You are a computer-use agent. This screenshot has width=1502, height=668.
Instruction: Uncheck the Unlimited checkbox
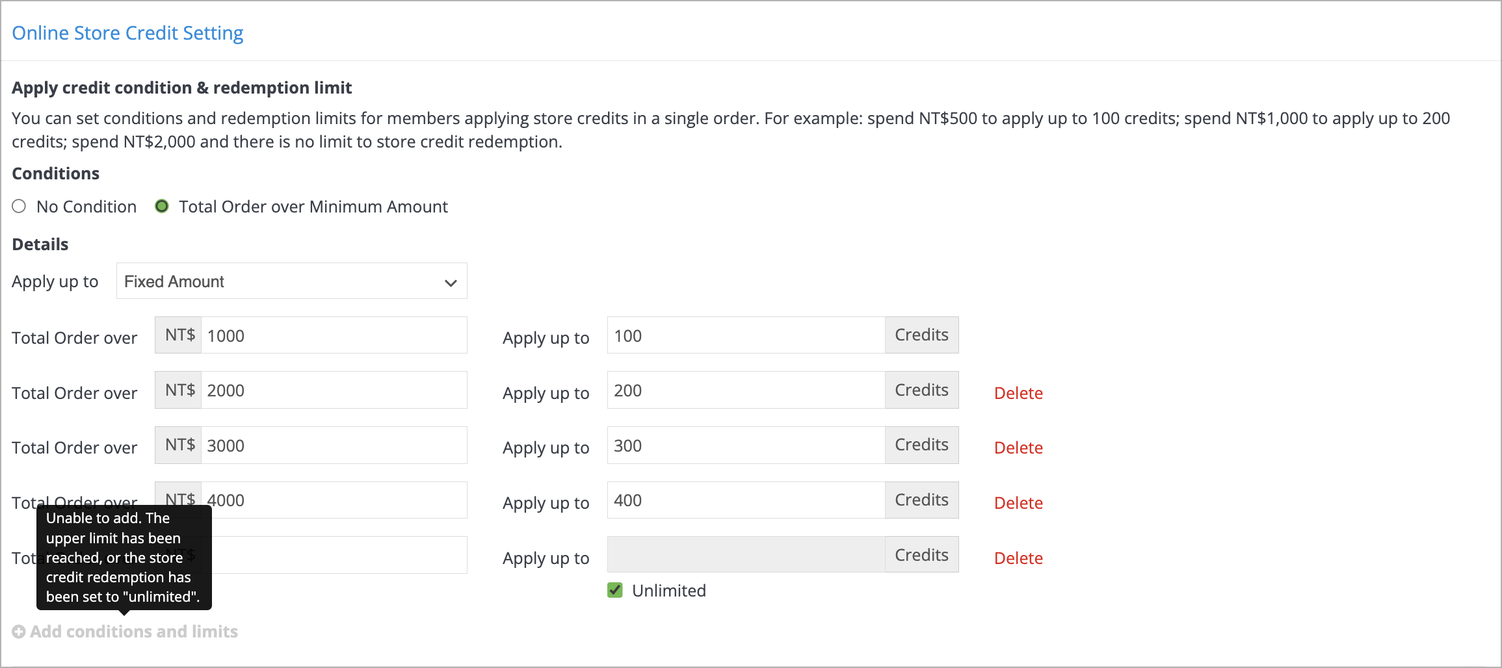coord(614,590)
